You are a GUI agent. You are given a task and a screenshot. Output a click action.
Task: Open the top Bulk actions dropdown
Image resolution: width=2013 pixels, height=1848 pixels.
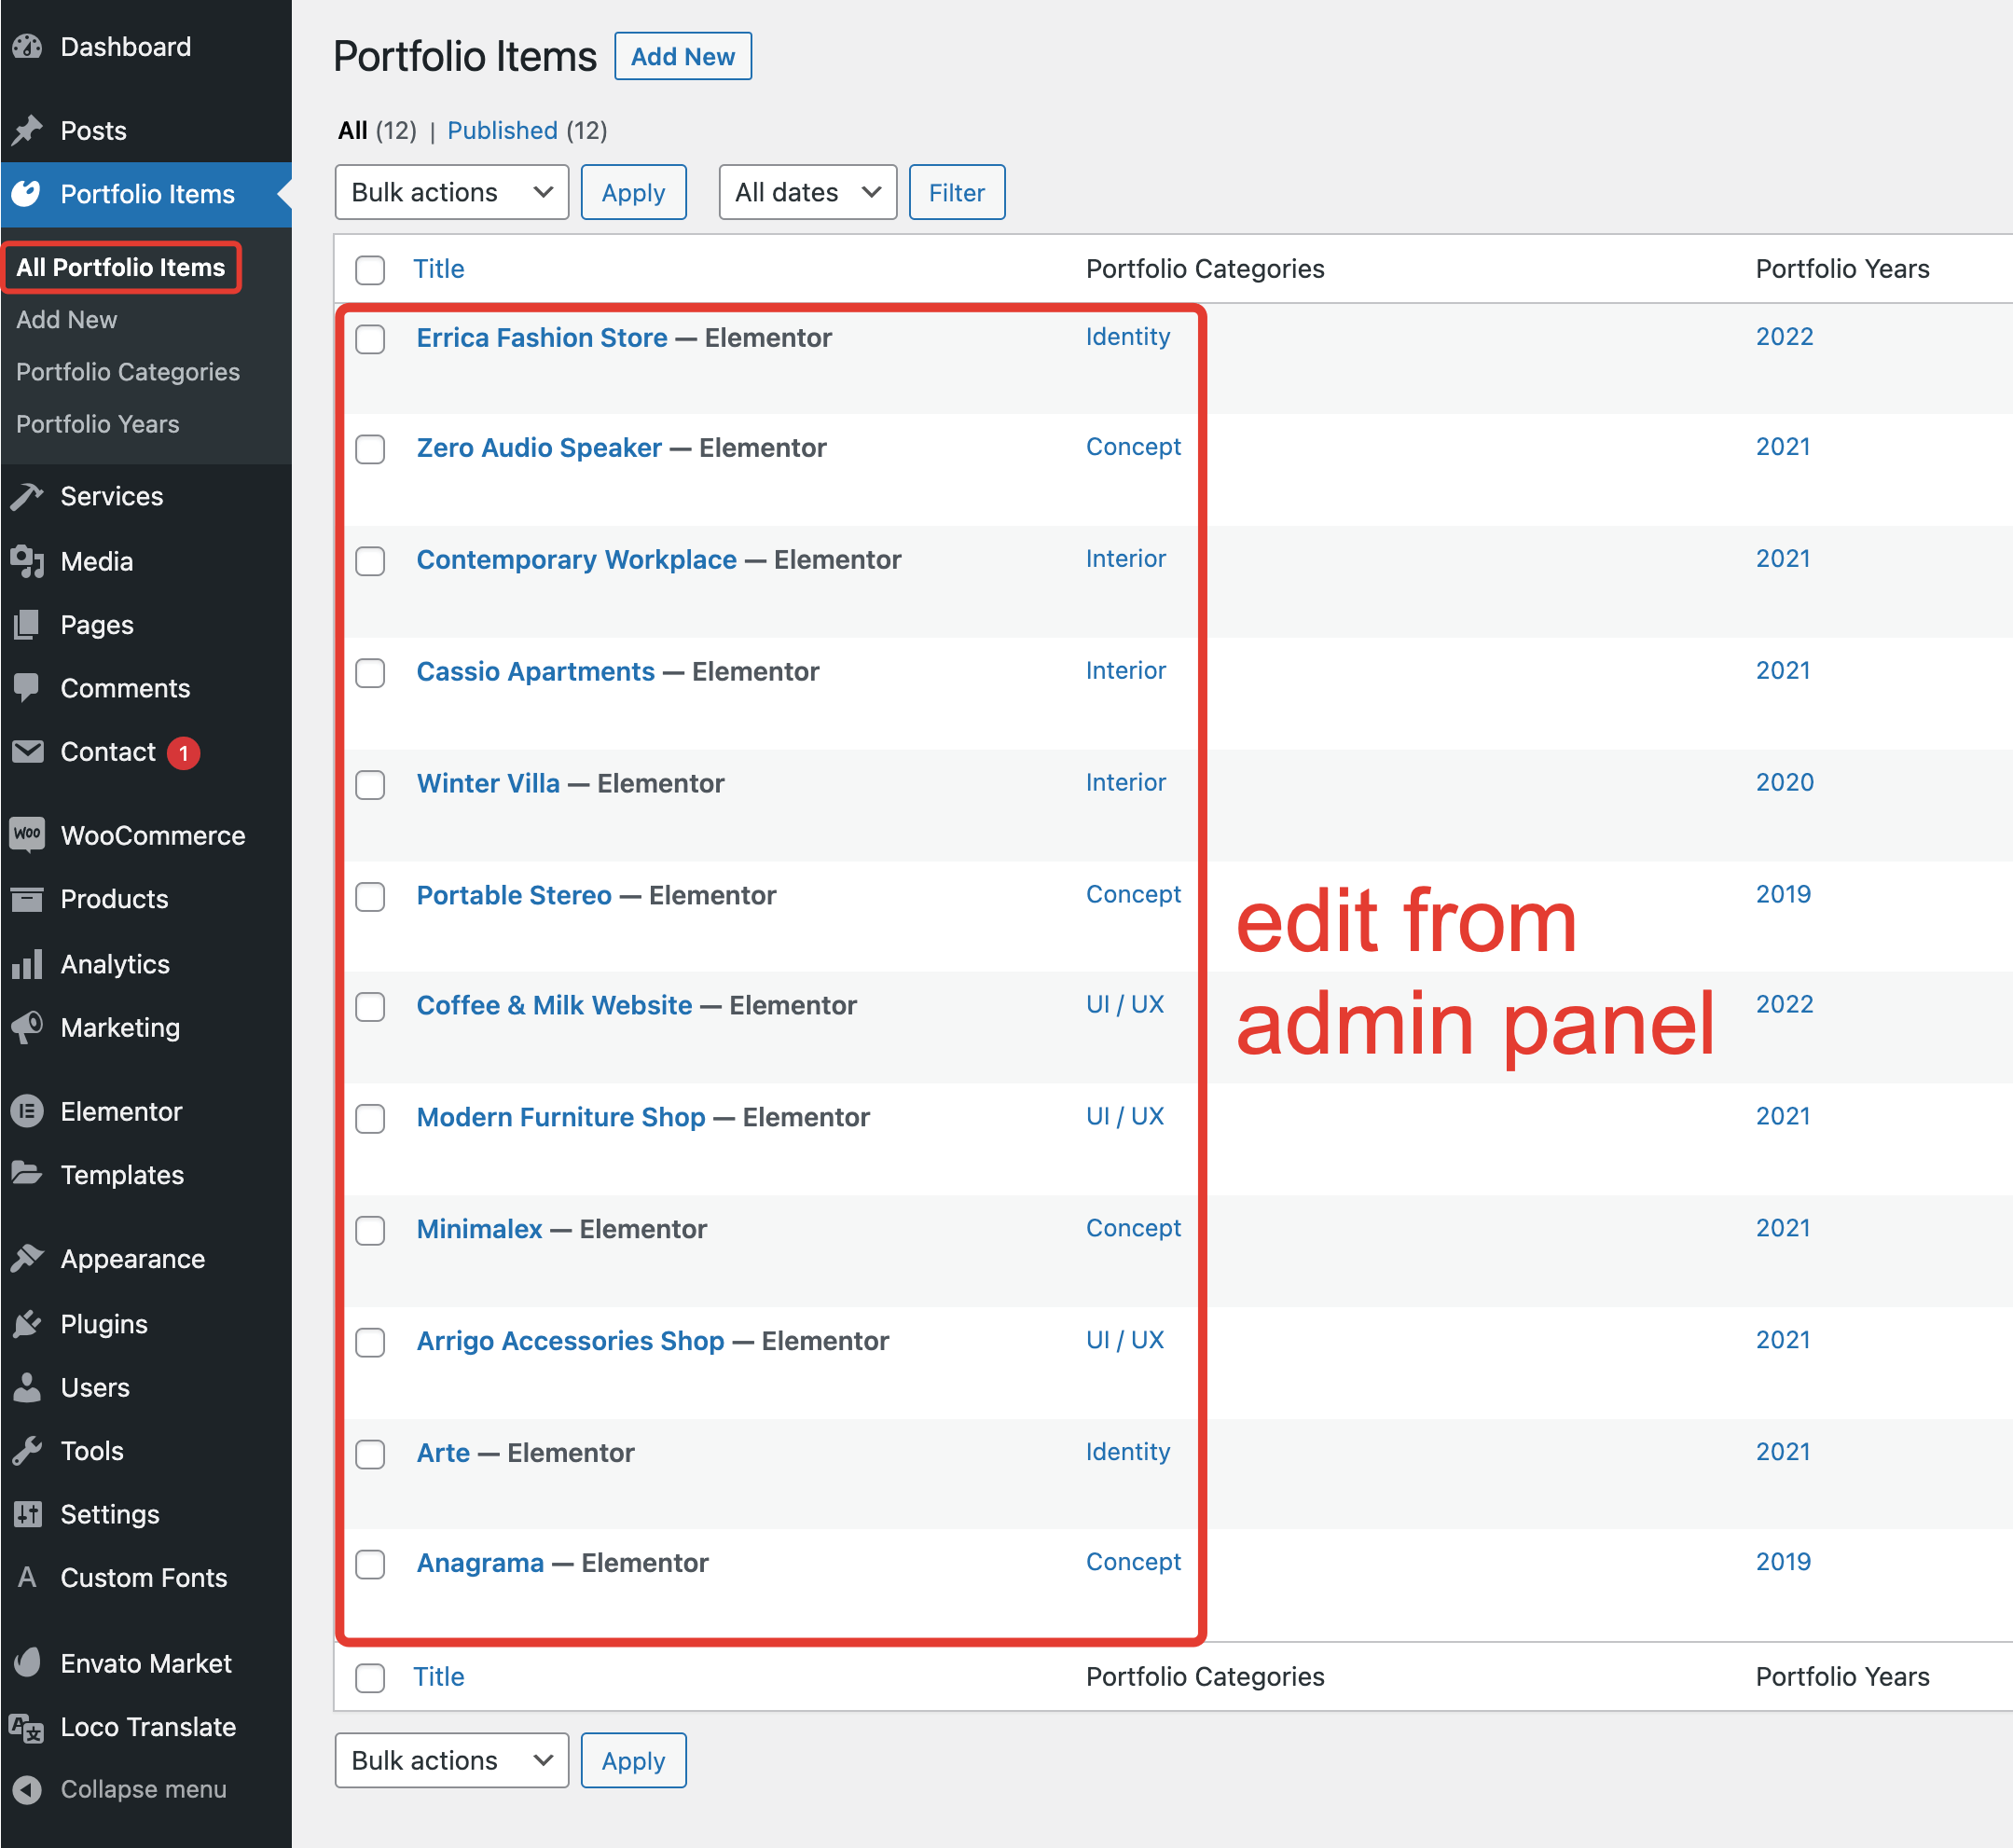451,192
